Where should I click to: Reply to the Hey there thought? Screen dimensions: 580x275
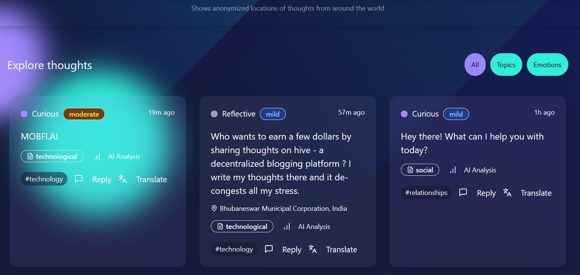coord(486,193)
